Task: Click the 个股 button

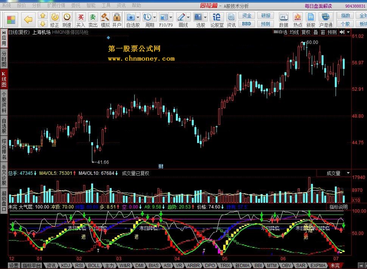Action: pos(345,23)
